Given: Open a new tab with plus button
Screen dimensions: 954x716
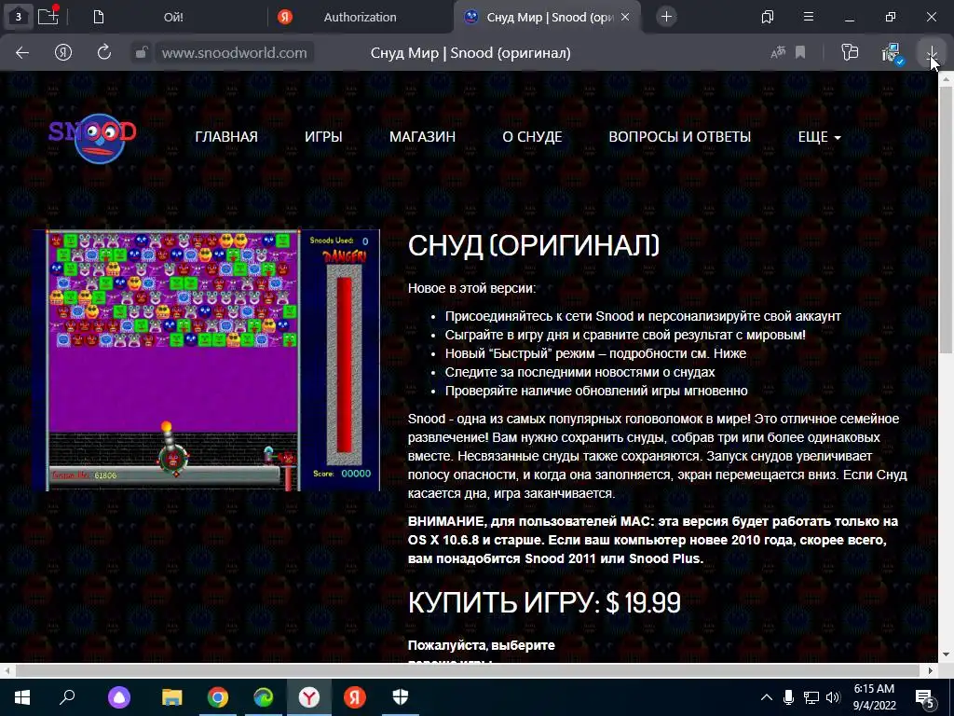Looking at the screenshot, I should [667, 17].
